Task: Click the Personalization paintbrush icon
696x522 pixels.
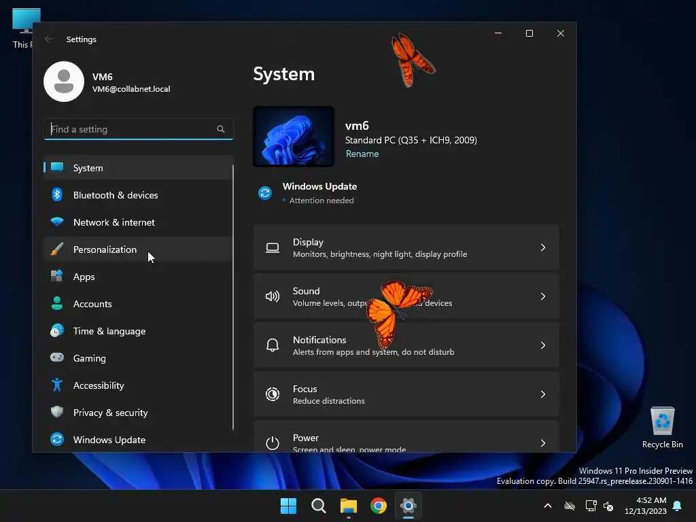Action: tap(57, 249)
